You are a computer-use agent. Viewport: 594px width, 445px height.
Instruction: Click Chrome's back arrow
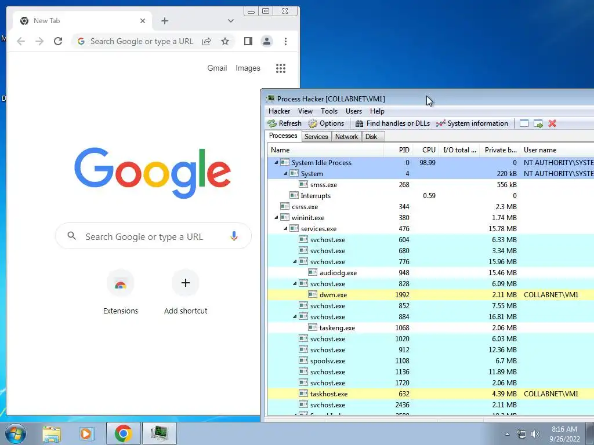pyautogui.click(x=21, y=41)
